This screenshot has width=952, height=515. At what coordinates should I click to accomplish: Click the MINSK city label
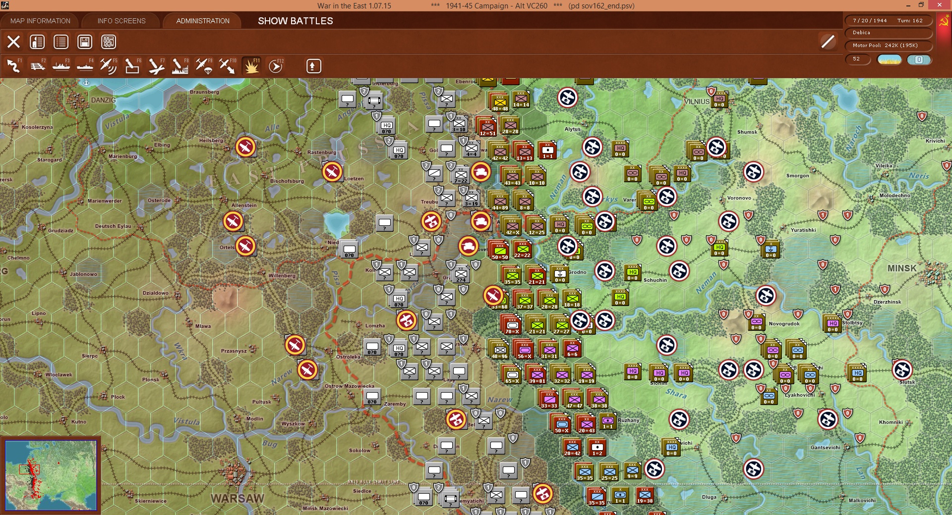click(902, 268)
